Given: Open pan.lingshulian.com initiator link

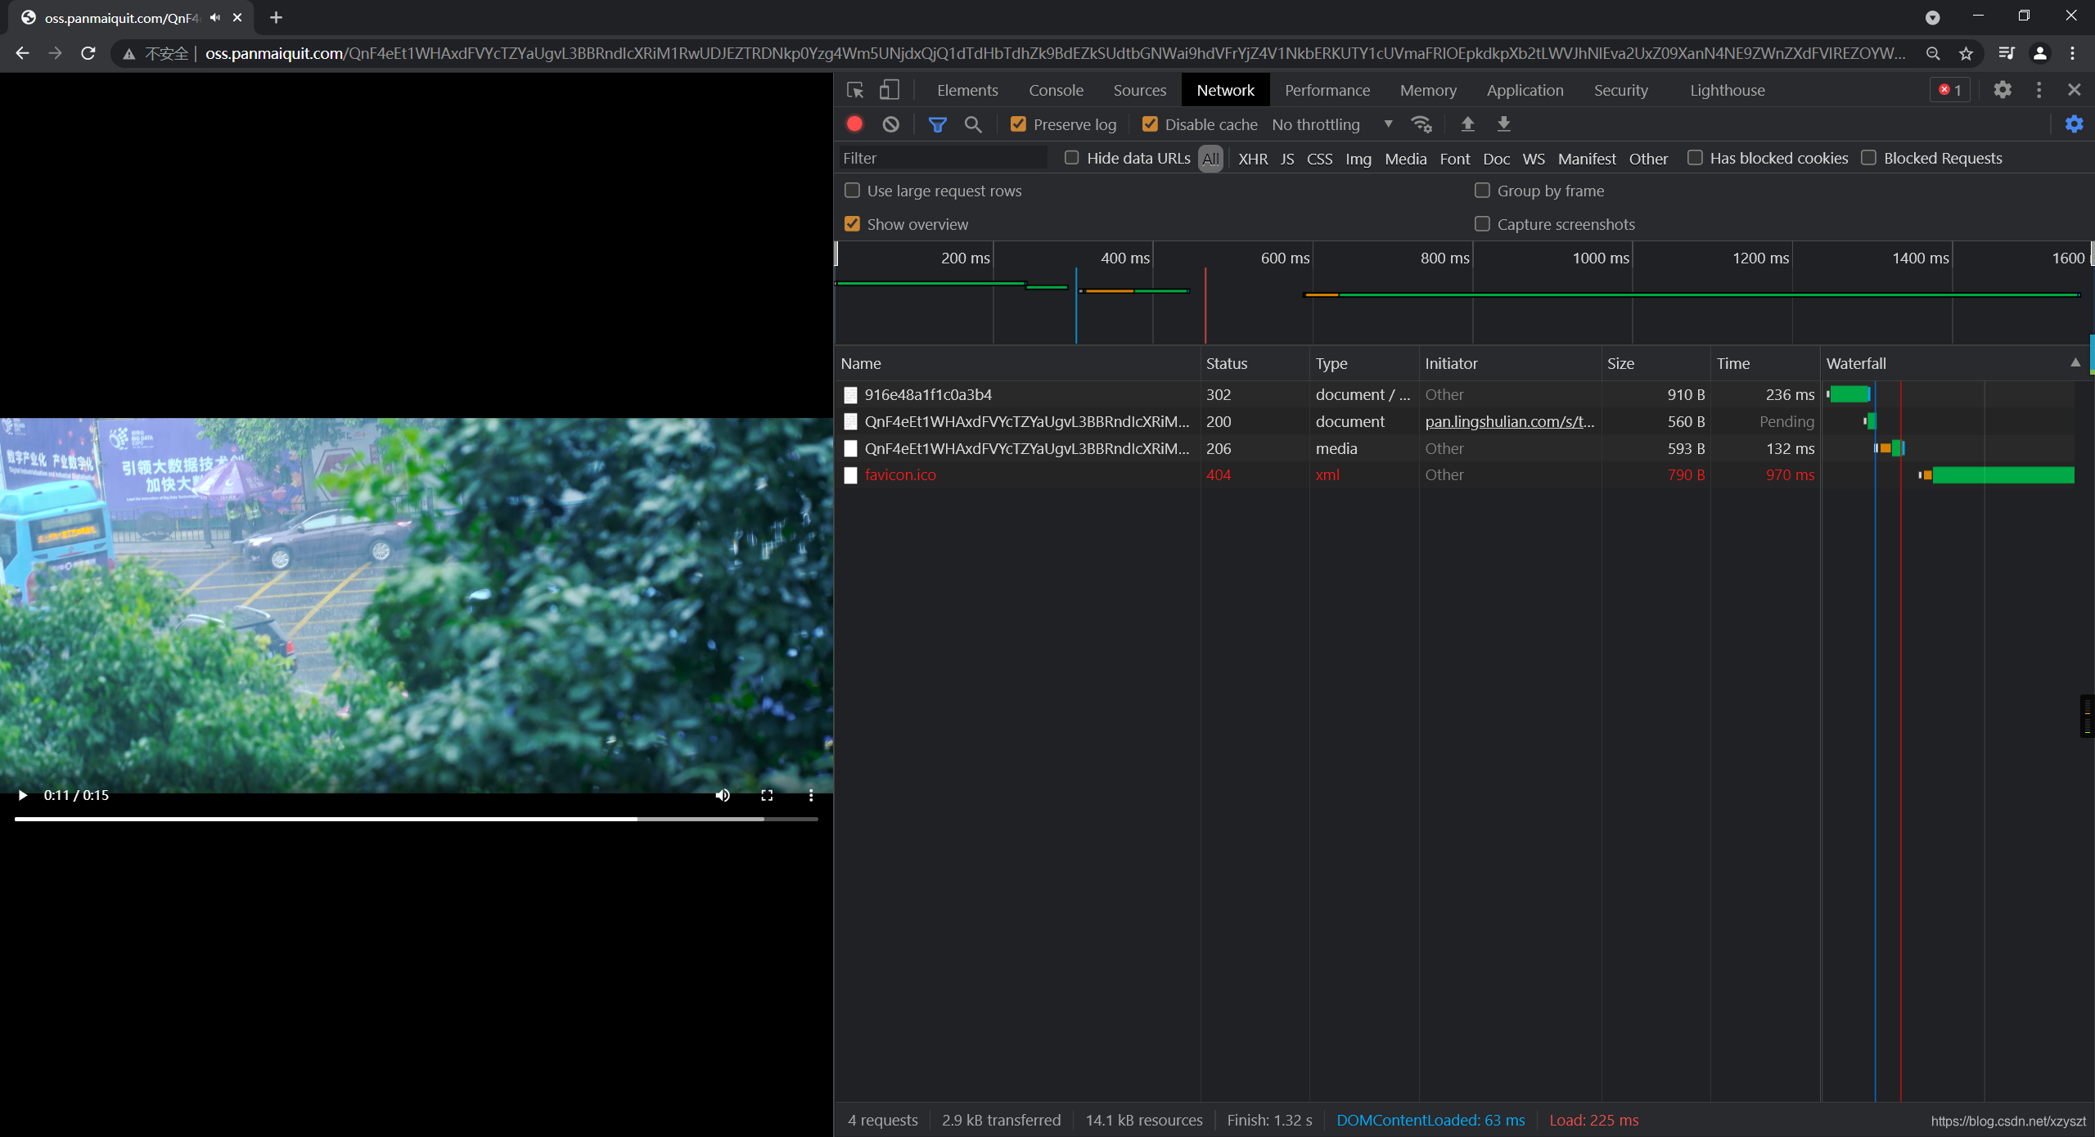Looking at the screenshot, I should pyautogui.click(x=1509, y=421).
